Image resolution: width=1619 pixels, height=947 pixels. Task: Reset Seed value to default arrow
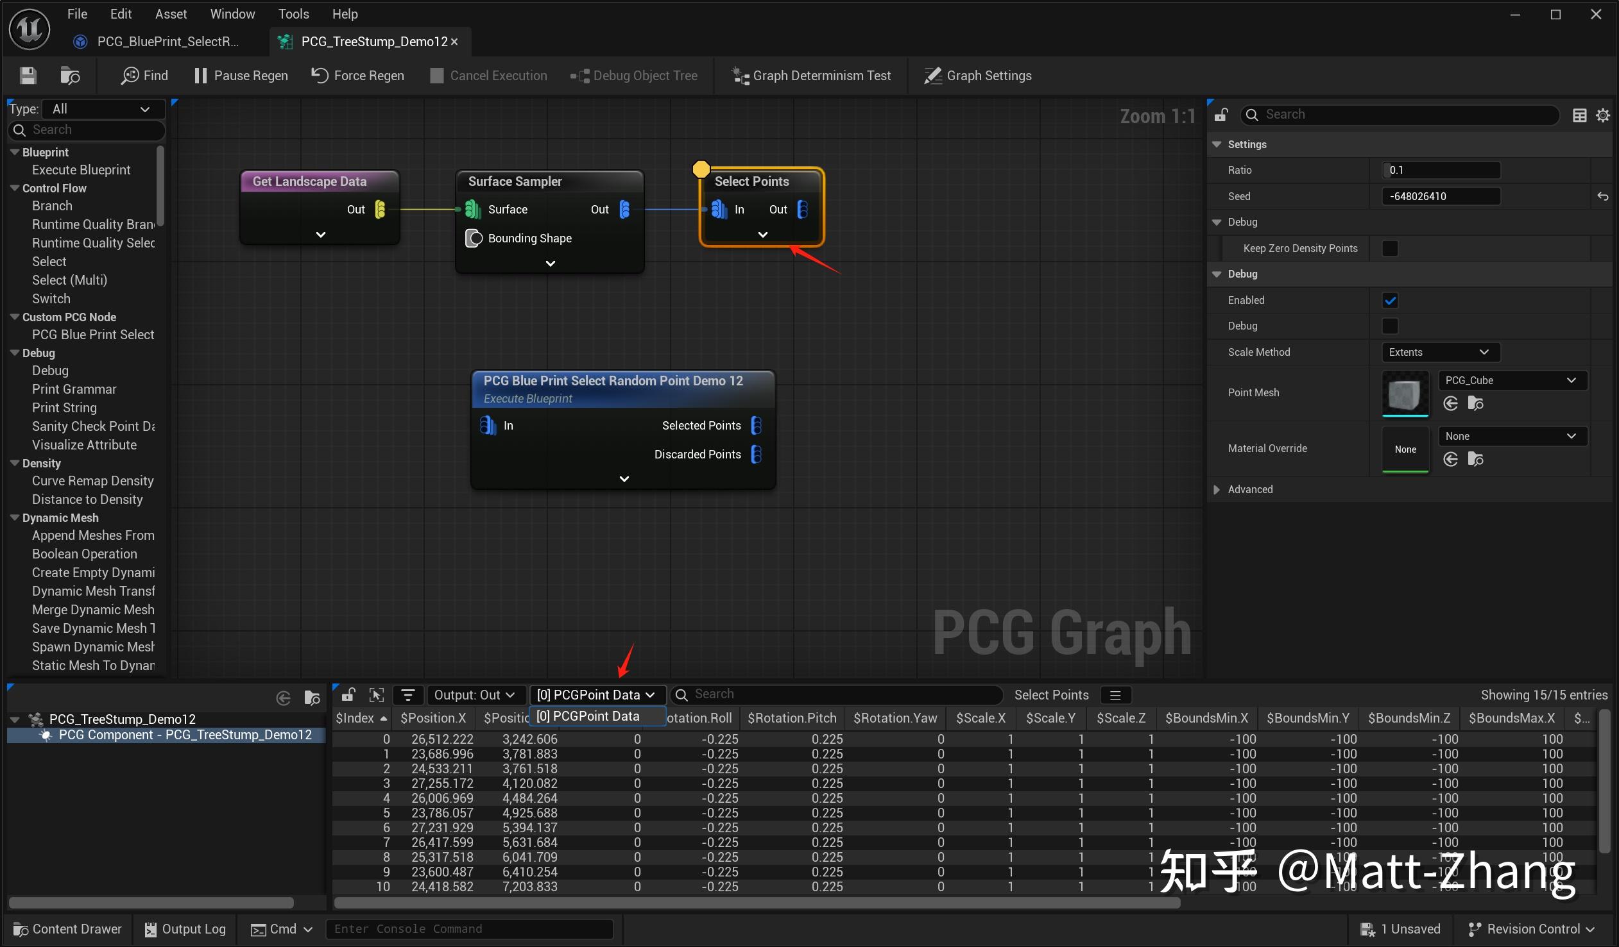point(1602,196)
